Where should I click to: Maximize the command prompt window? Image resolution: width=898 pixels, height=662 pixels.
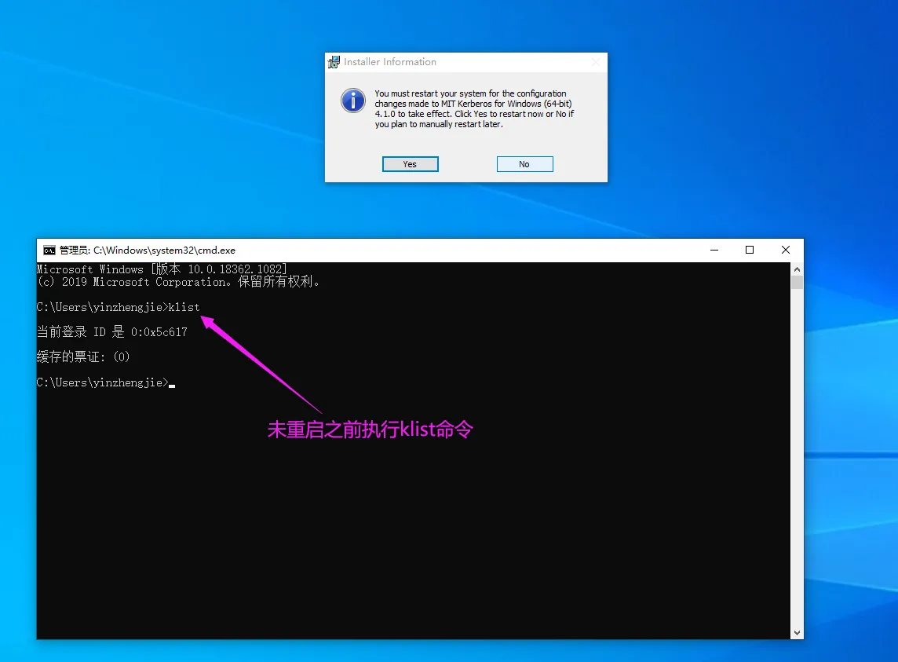coord(750,251)
